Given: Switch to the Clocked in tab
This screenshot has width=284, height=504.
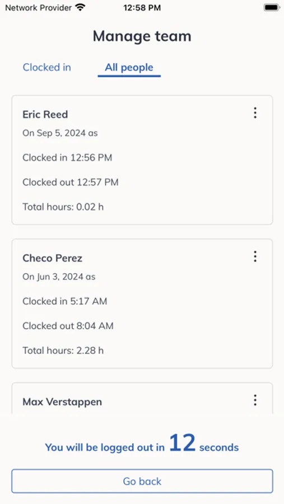Looking at the screenshot, I should 47,67.
